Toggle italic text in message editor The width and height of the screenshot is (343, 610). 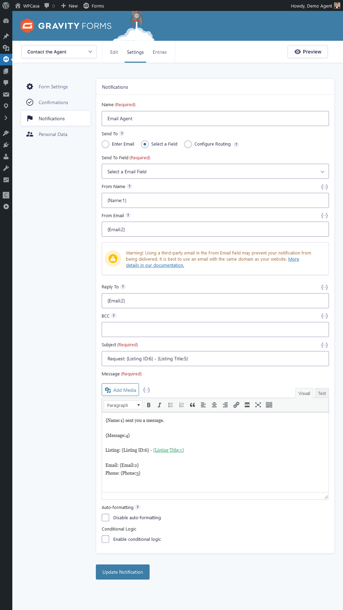(x=160, y=405)
